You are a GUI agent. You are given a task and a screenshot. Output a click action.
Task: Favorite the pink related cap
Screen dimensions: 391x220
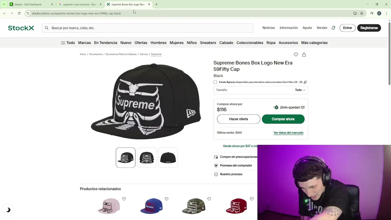124,199
